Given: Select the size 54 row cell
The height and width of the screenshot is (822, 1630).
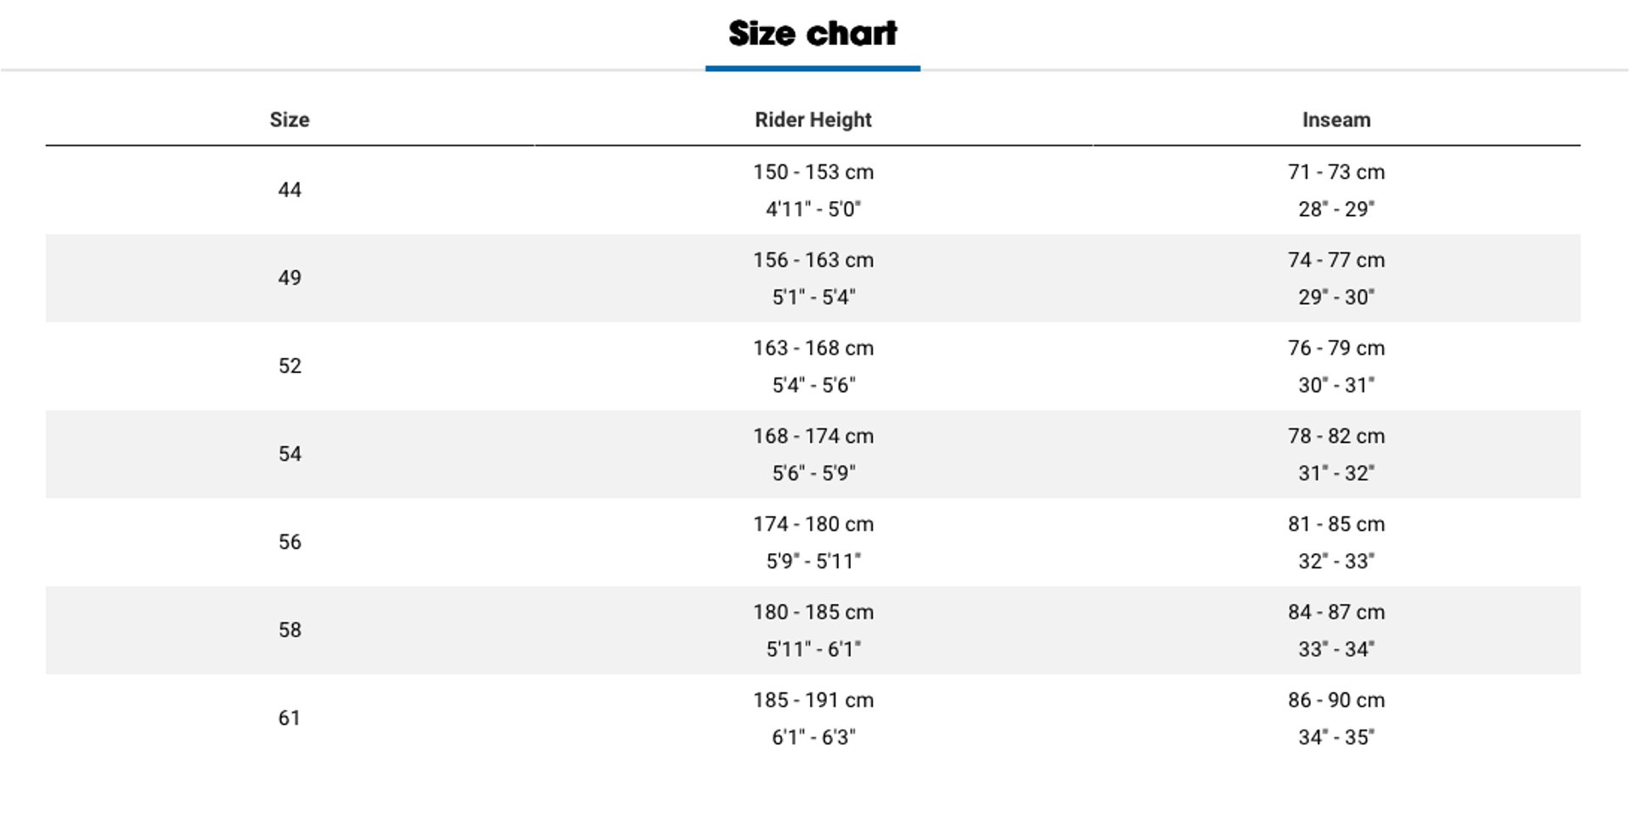Looking at the screenshot, I should point(289,454).
